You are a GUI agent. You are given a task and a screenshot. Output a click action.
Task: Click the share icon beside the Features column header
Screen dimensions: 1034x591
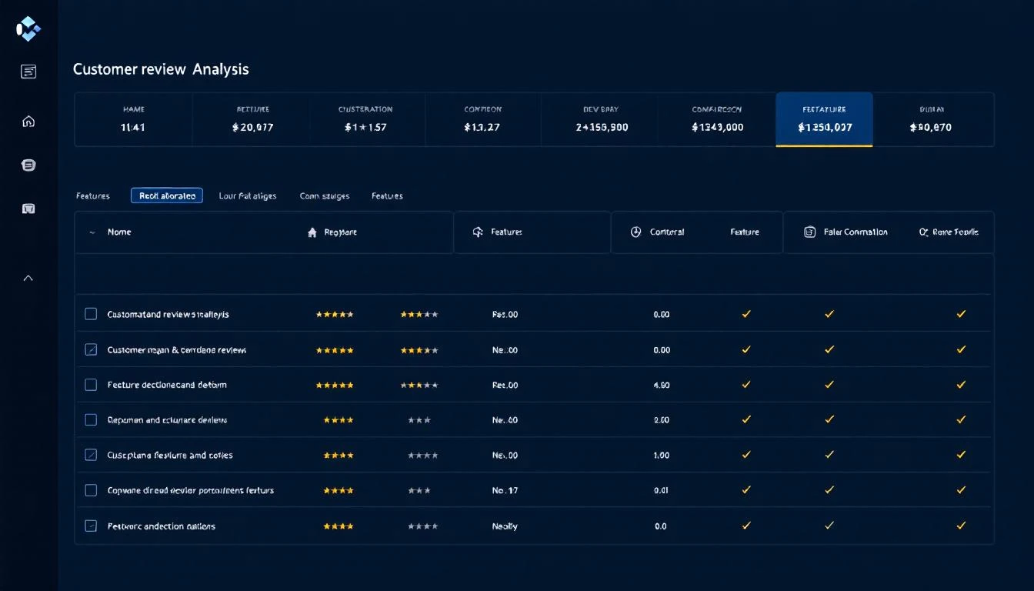click(x=478, y=231)
